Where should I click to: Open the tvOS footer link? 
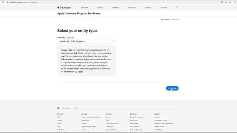click(59, 126)
